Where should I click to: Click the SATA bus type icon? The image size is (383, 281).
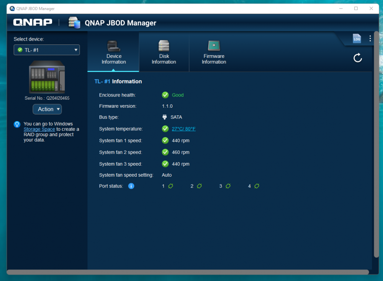[165, 117]
